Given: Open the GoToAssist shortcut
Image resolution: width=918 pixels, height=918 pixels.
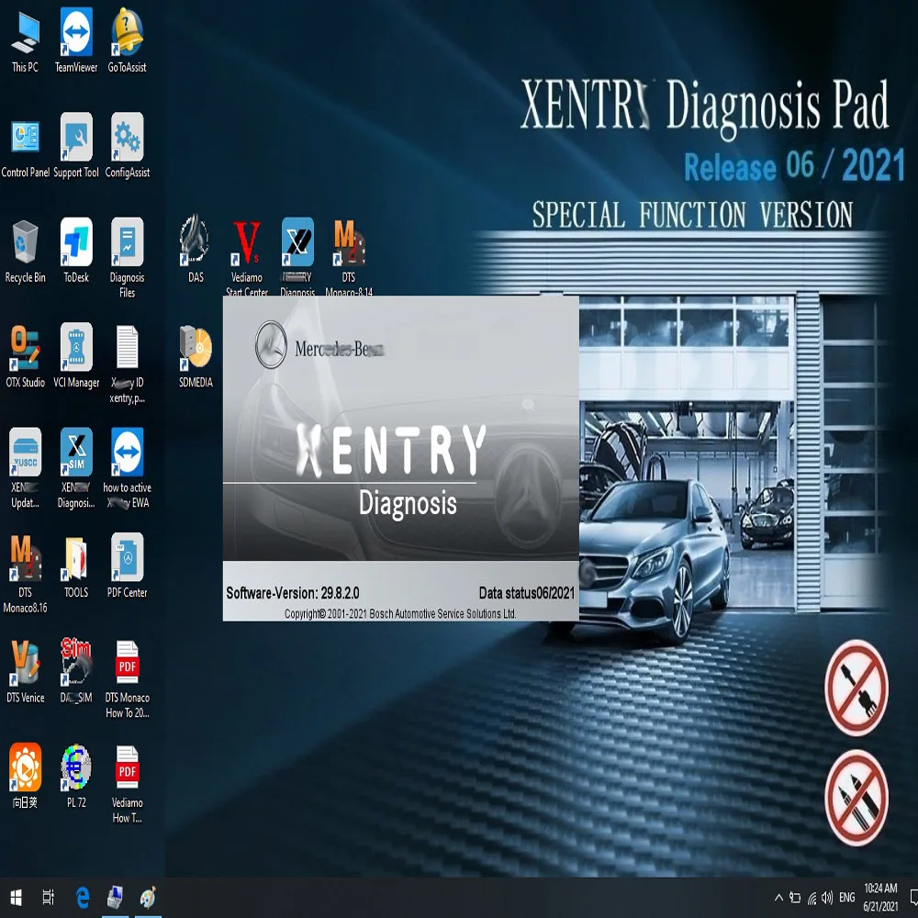Looking at the screenshot, I should pyautogui.click(x=127, y=41).
